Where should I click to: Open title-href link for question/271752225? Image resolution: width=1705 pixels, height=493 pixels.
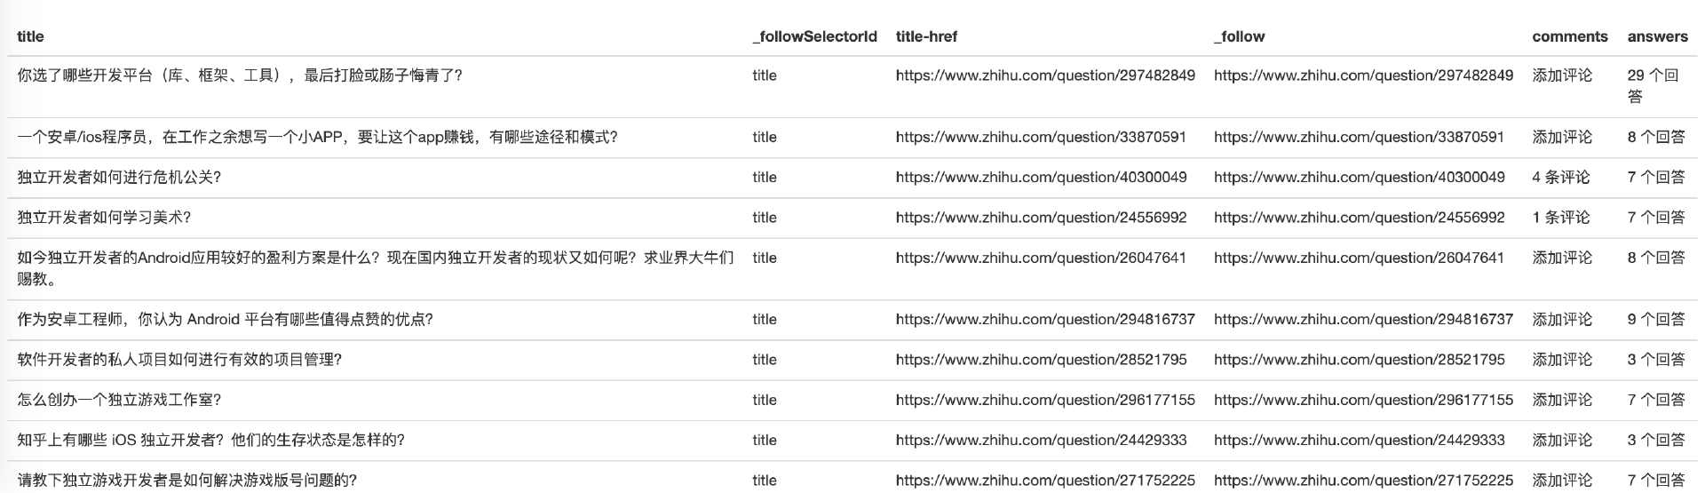pyautogui.click(x=1045, y=481)
